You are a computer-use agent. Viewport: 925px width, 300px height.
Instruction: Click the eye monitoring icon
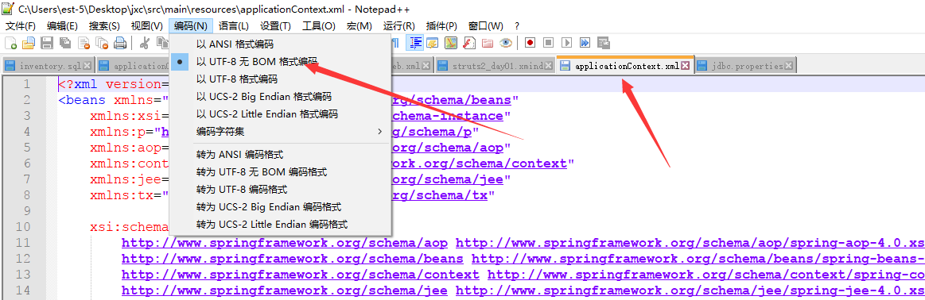pos(506,42)
